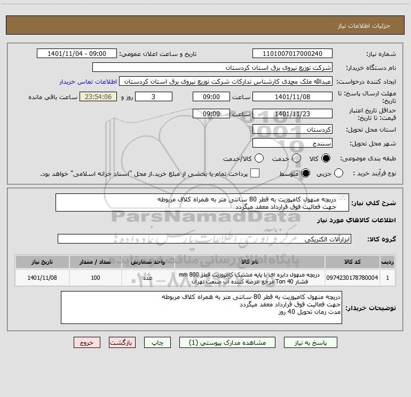Click need date cell 1401/11/08 in table
Screen dimensions: 411x397
tap(42, 278)
